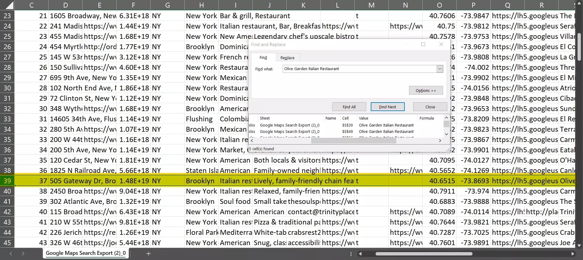Screen dimensions: 583x260
Task: Click the next sheet navigation arrow
Action: click(x=23, y=254)
